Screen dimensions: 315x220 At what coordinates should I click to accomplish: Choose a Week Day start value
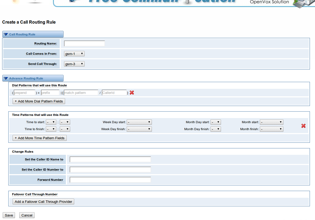(x=139, y=122)
